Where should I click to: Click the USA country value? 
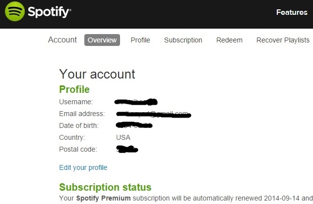(x=124, y=137)
